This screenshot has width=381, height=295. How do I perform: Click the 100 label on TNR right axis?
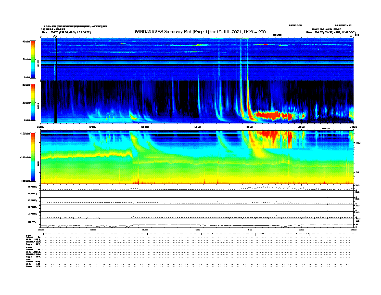click(358, 143)
